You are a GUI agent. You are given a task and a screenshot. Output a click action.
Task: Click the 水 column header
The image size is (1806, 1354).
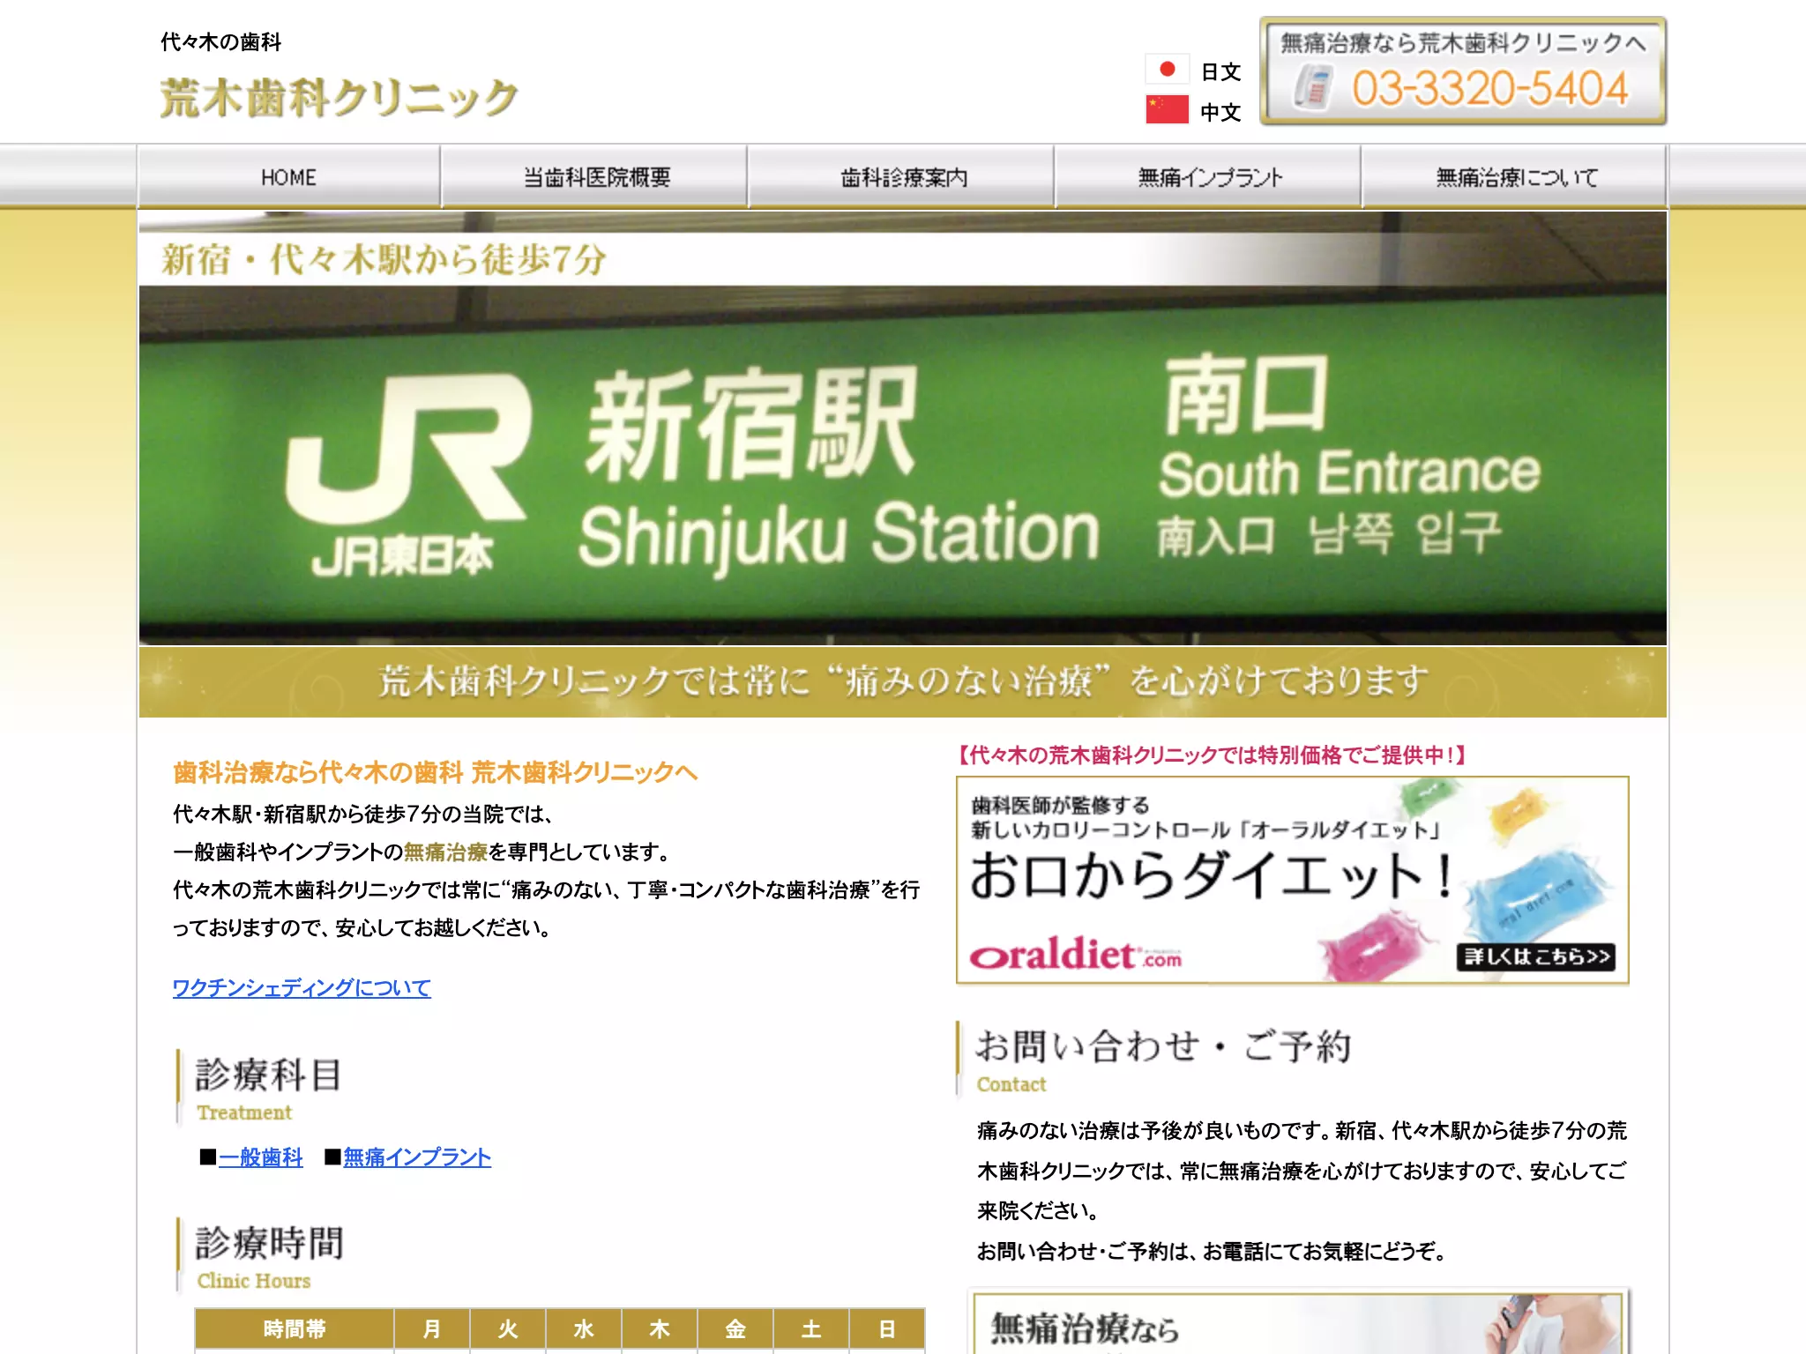click(584, 1328)
